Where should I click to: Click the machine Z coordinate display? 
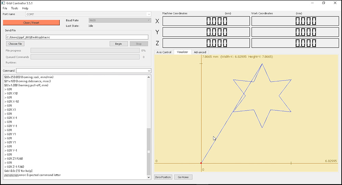pos(206,43)
